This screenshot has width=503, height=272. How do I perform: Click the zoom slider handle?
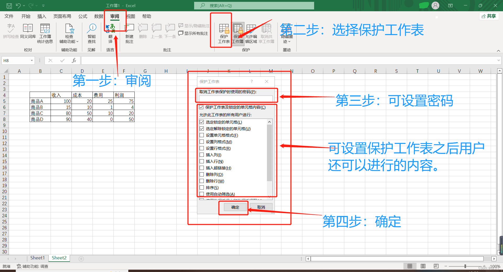point(465,266)
